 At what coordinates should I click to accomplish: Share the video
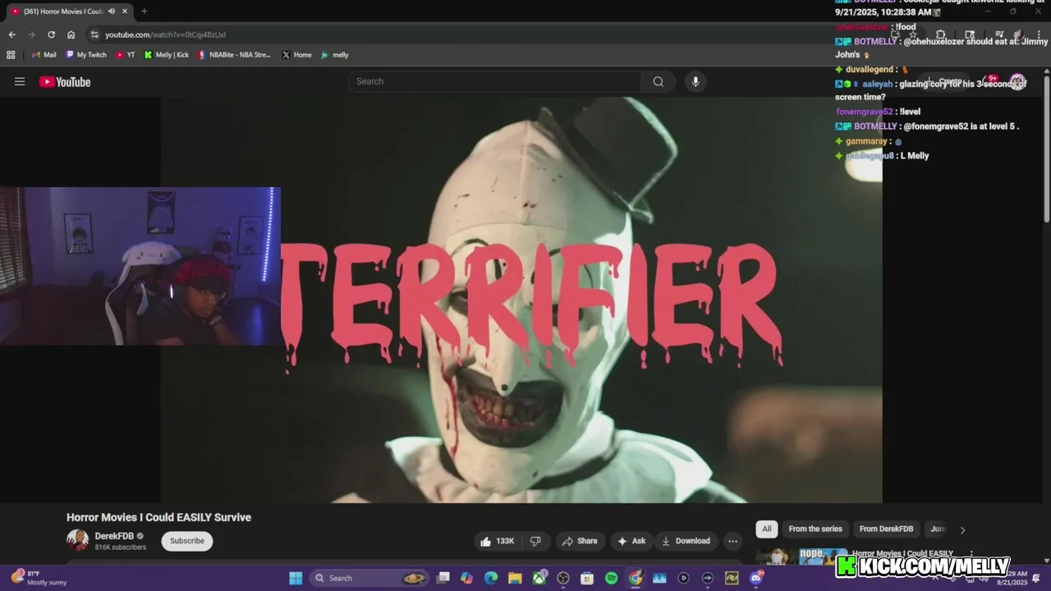coord(579,541)
